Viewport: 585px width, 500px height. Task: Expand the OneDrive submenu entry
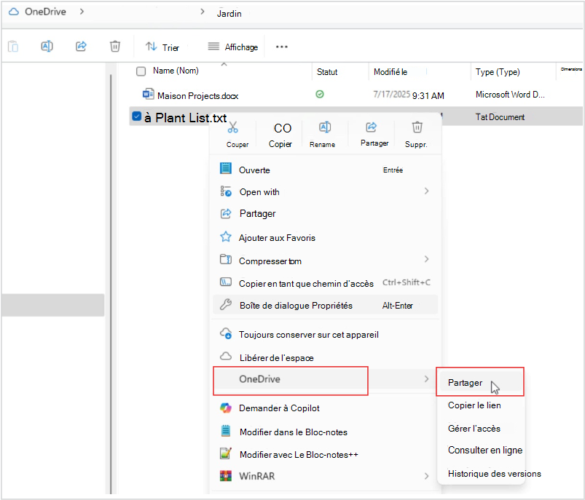click(x=325, y=379)
